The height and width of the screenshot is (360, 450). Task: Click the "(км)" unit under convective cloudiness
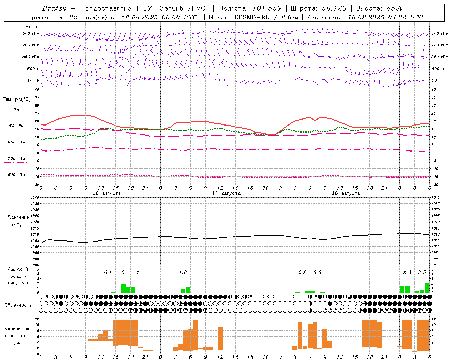point(18,343)
